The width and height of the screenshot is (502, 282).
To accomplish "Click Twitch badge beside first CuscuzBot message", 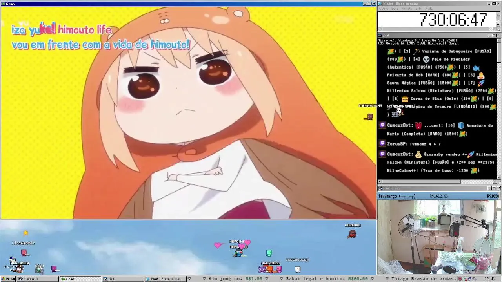I will [x=382, y=125].
